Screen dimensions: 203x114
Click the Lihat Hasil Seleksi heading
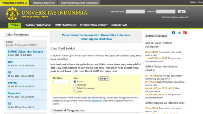point(62,48)
